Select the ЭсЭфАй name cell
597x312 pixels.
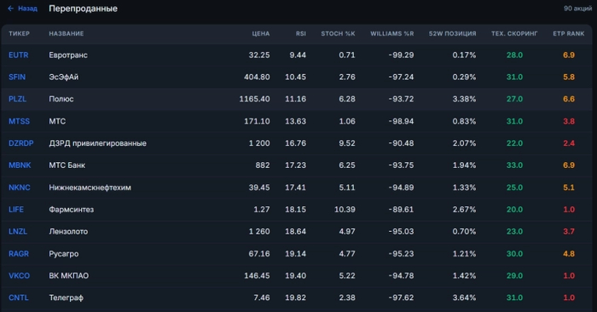[64, 77]
